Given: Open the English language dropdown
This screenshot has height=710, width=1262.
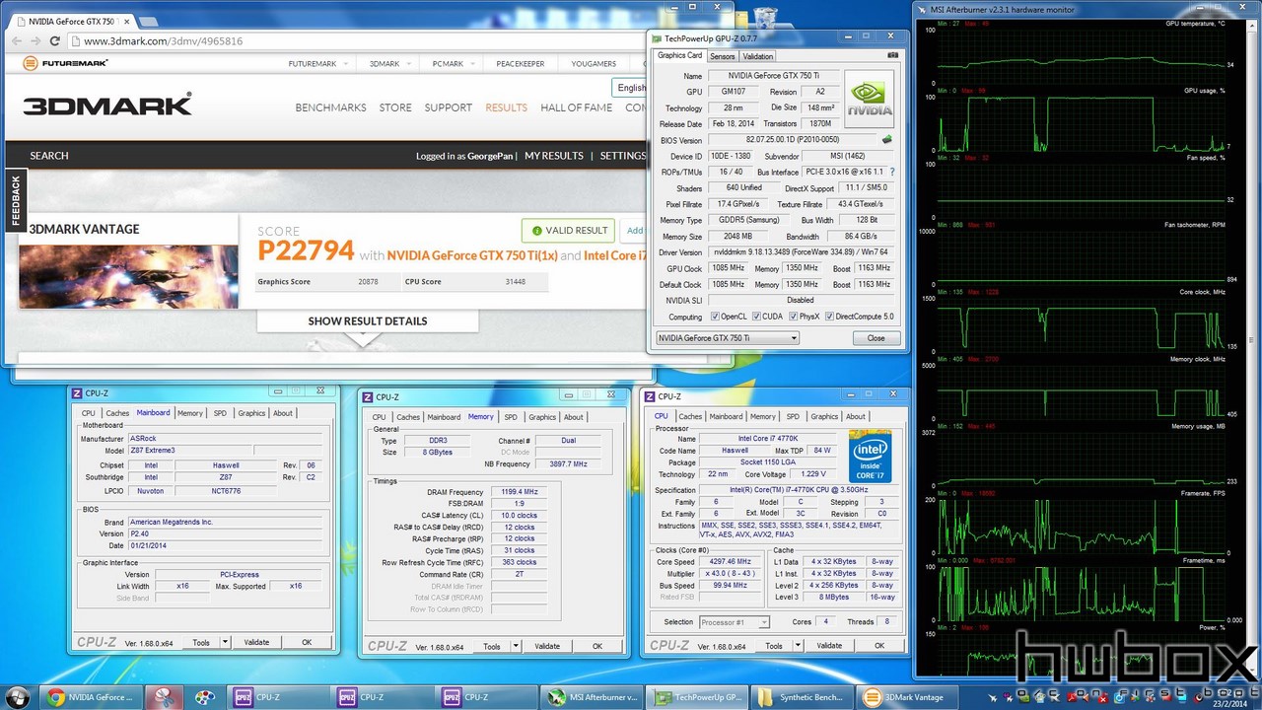Looking at the screenshot, I should pos(631,88).
